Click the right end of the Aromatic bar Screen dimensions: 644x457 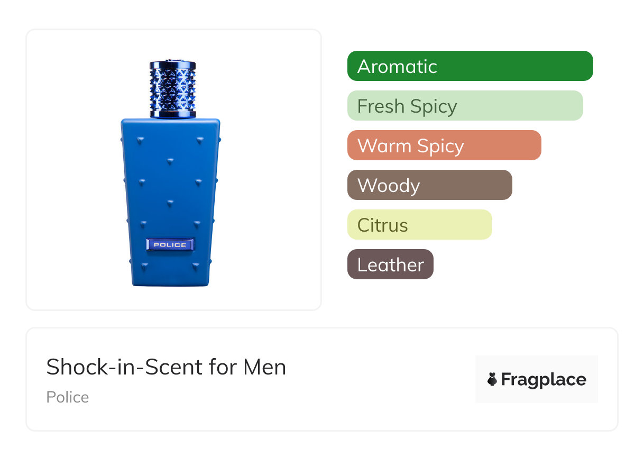pyautogui.click(x=586, y=66)
